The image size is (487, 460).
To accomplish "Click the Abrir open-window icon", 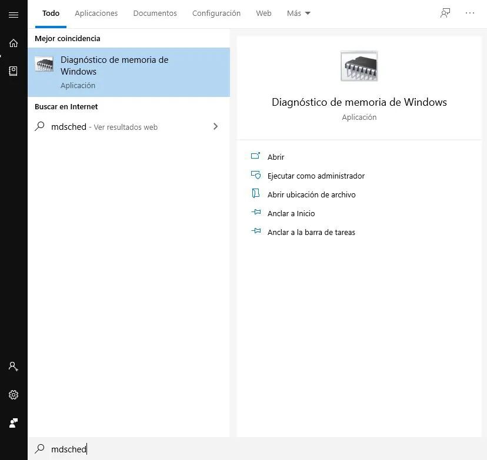I will click(x=256, y=156).
